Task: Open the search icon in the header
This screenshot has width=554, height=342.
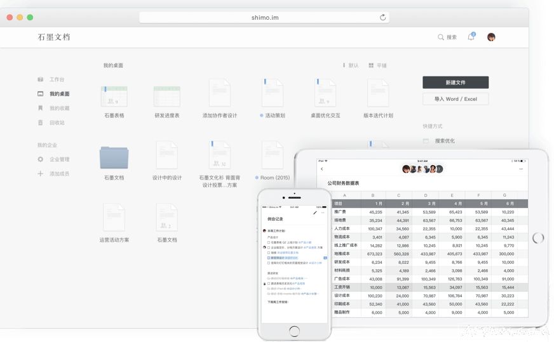Action: click(x=440, y=37)
